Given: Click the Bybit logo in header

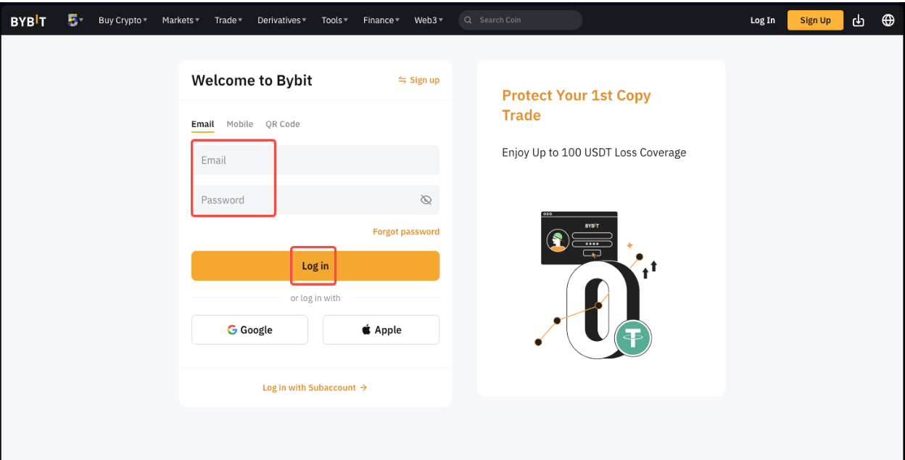Looking at the screenshot, I should [28, 20].
